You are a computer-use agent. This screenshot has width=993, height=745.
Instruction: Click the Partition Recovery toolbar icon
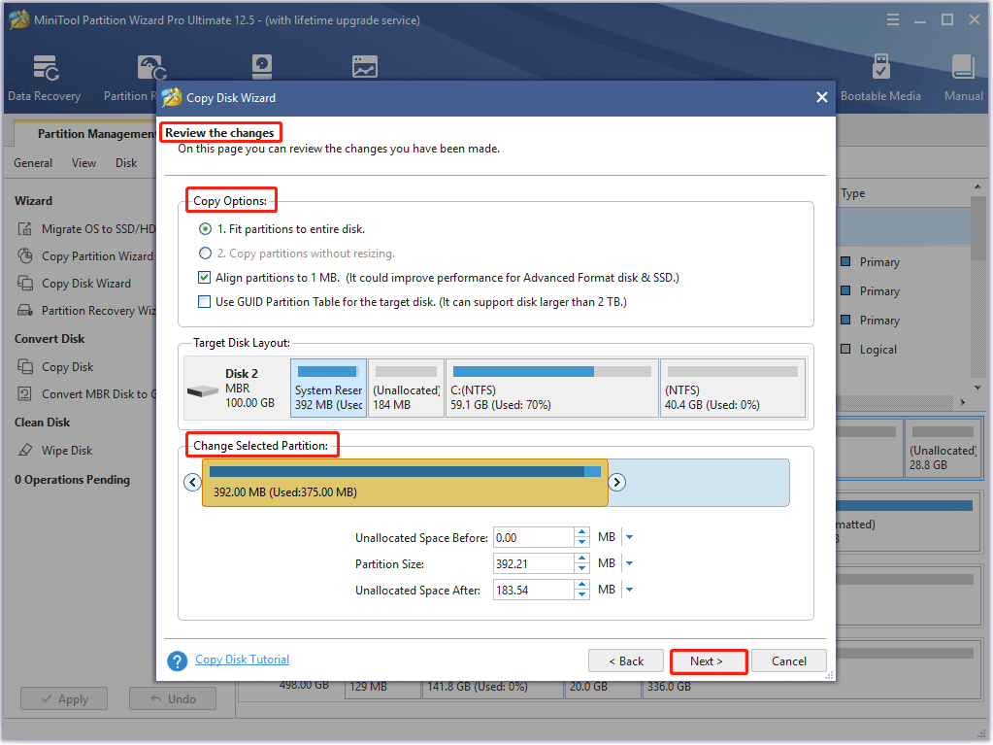click(152, 68)
